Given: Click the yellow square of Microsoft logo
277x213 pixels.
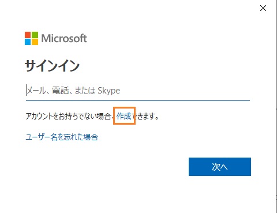Looking at the screenshot, I should tap(35, 42).
